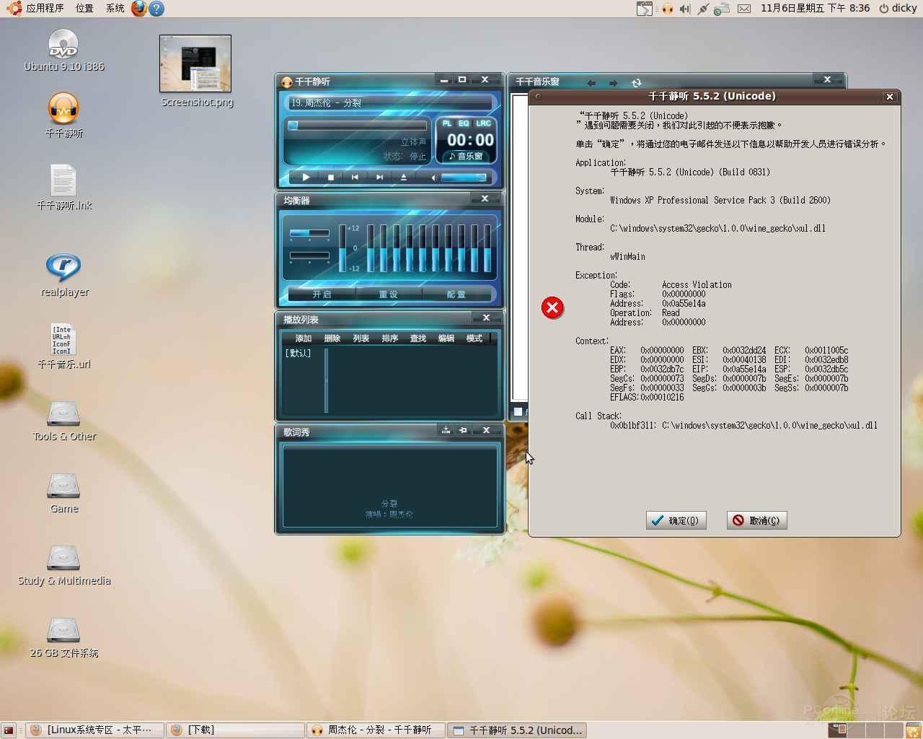Open the dicky user session menu
The width and height of the screenshot is (923, 739).
898,9
